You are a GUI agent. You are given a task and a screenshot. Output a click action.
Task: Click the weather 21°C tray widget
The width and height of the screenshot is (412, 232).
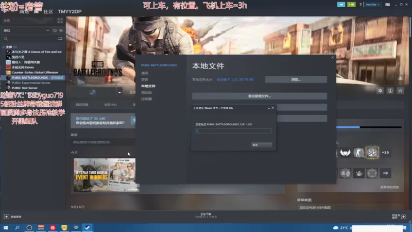click(340, 228)
